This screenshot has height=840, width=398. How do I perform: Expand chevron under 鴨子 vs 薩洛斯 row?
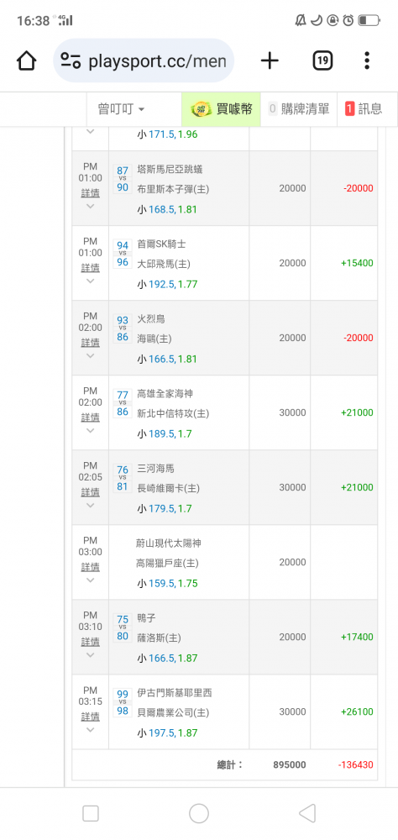tap(90, 654)
